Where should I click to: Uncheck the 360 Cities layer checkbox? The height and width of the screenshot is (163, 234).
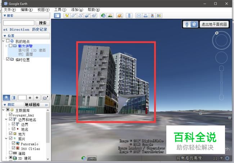click(x=13, y=148)
